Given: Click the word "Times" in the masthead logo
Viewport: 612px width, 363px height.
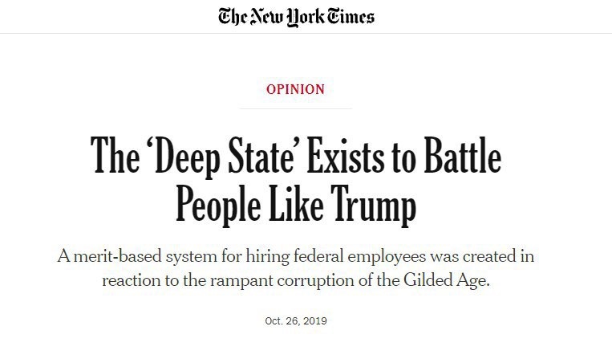Looking at the screenshot, I should (347, 16).
